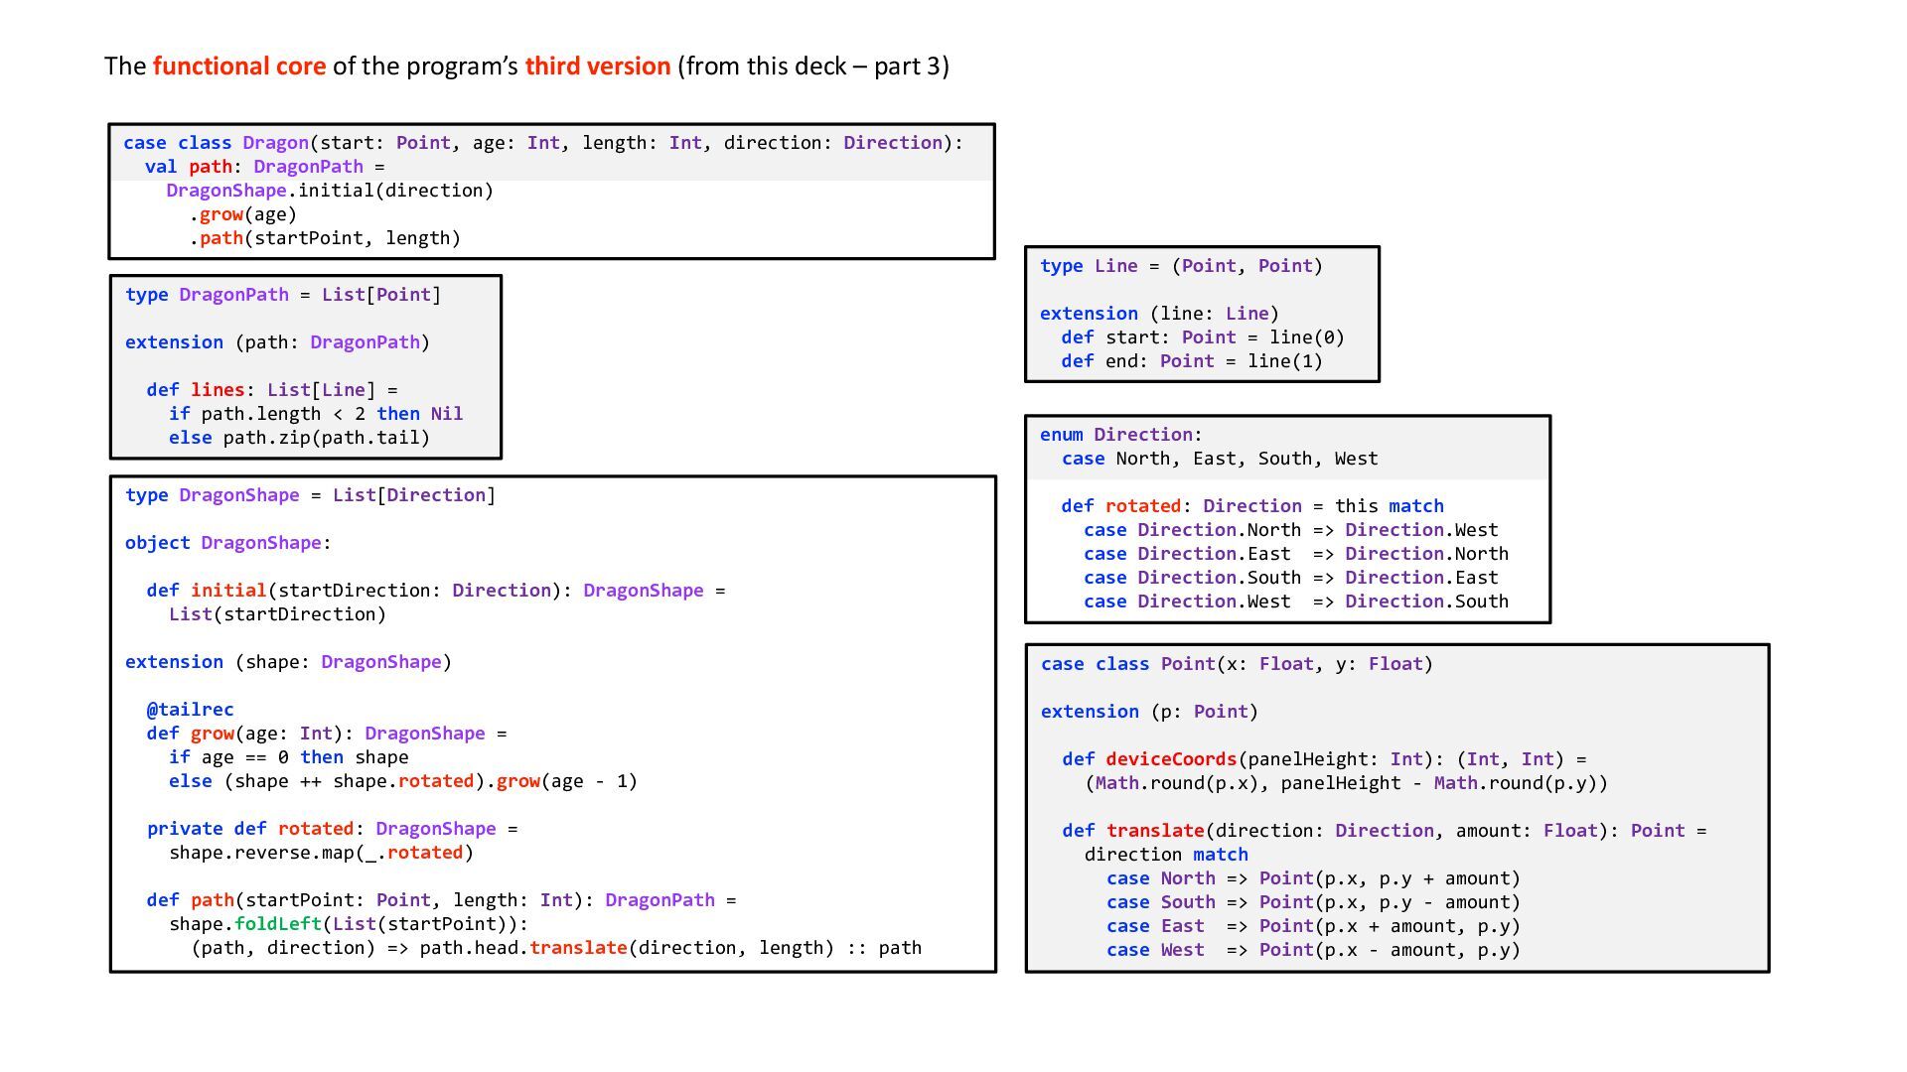The image size is (1907, 1072).
Task: Click 'type DragonPath = List[Point]' line
Action: (x=282, y=295)
